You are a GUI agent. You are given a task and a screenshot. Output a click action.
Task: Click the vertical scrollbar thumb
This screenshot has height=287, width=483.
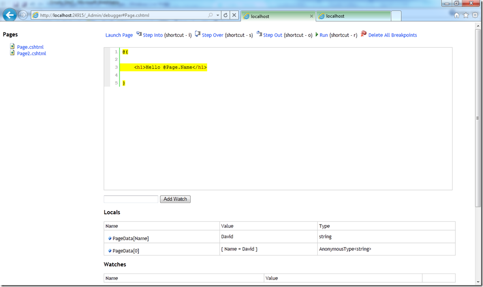(x=478, y=119)
